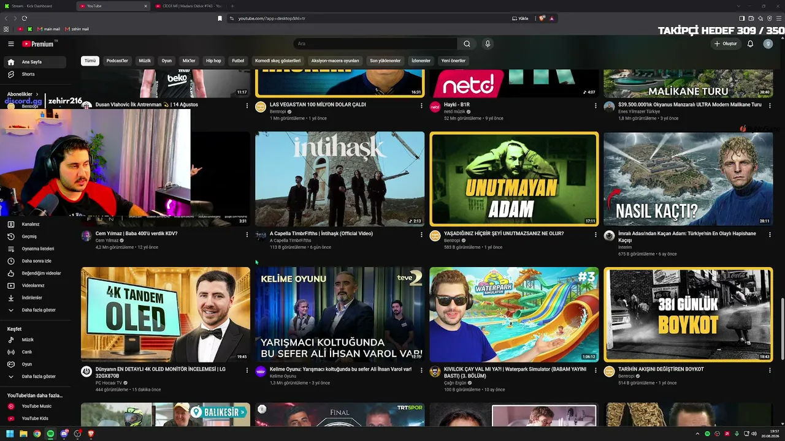Image resolution: width=785 pixels, height=441 pixels.
Task: Open the YouTube notifications bell
Action: 750,44
